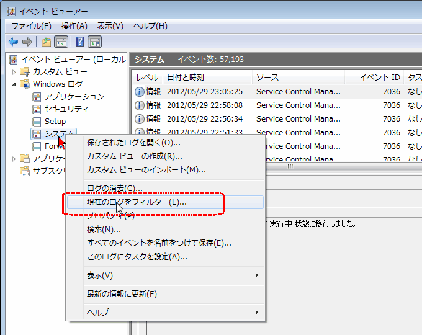This screenshot has width=422, height=335.
Task: Expand the カスタム ビュー tree node
Action: click(x=14, y=72)
